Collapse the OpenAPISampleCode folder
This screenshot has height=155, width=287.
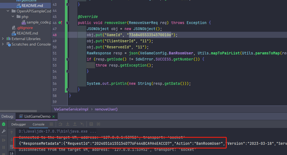[8, 11]
